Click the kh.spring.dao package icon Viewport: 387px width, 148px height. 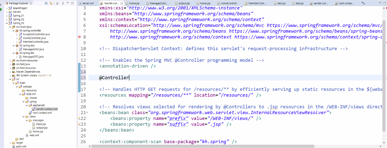point(17,45)
